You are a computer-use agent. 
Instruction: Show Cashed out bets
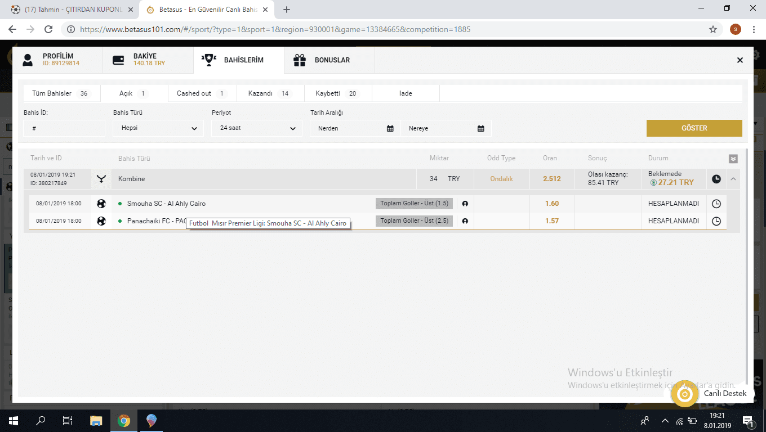coord(202,93)
